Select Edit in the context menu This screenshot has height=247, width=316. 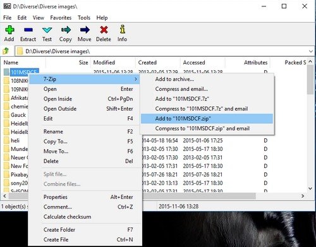pos(84,119)
